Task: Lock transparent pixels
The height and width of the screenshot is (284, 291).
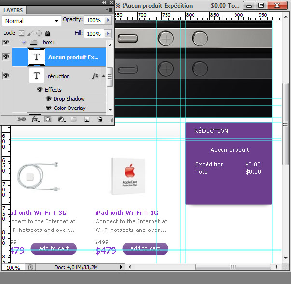Action: 22,33
